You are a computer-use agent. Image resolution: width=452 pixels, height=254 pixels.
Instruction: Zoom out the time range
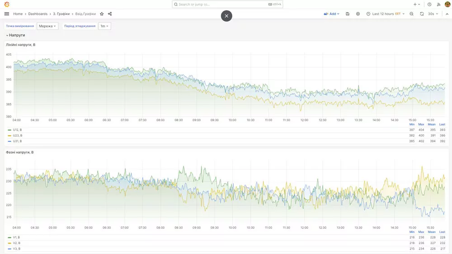tap(412, 14)
